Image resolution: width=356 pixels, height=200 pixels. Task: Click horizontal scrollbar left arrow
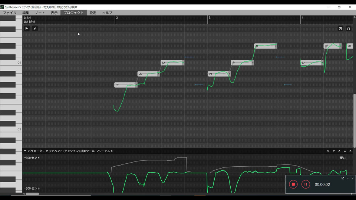pos(24,194)
